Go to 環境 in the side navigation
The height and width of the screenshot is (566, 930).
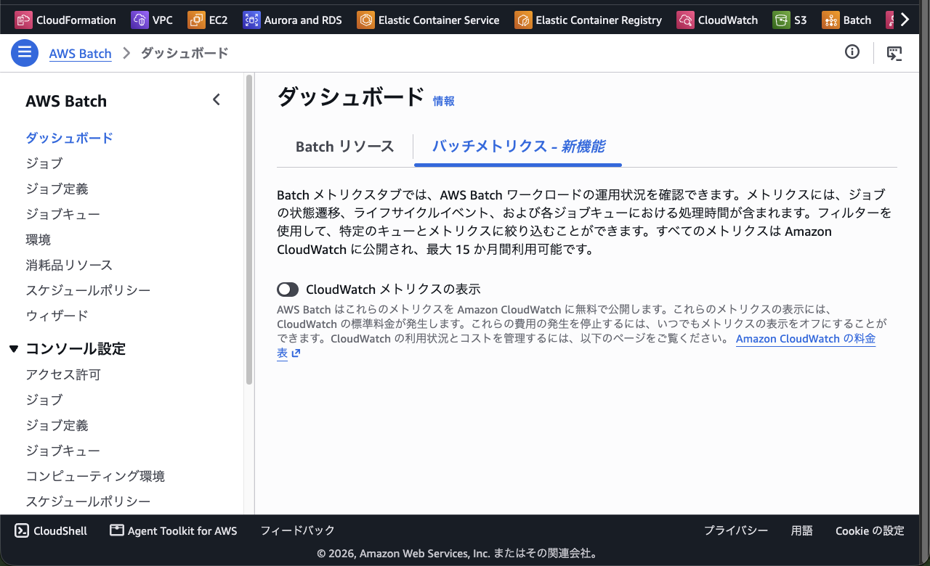38,239
